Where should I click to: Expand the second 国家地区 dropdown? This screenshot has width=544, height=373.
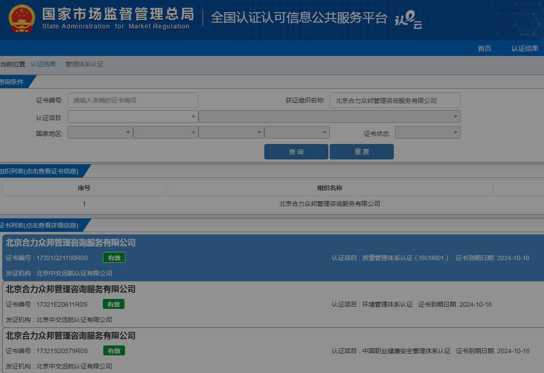coord(166,132)
